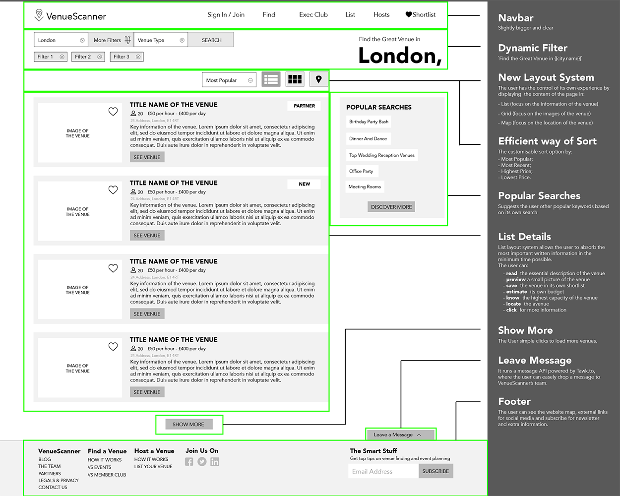Select the map view icon

pyautogui.click(x=318, y=79)
